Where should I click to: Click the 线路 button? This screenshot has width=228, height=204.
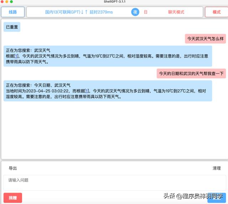[13, 12]
